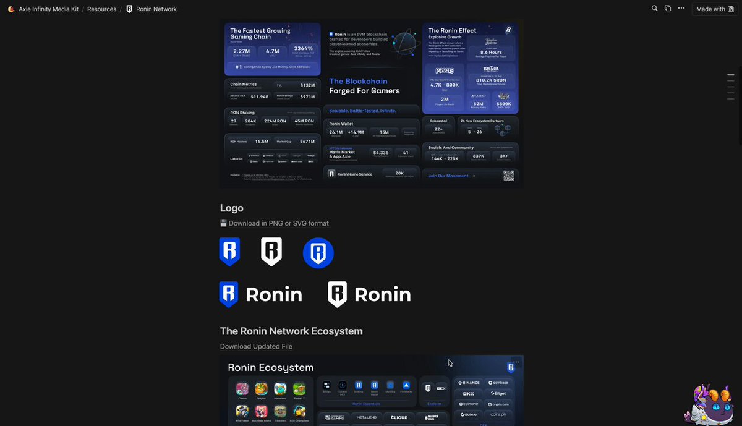Click the blue Ronin shield logo

[229, 251]
